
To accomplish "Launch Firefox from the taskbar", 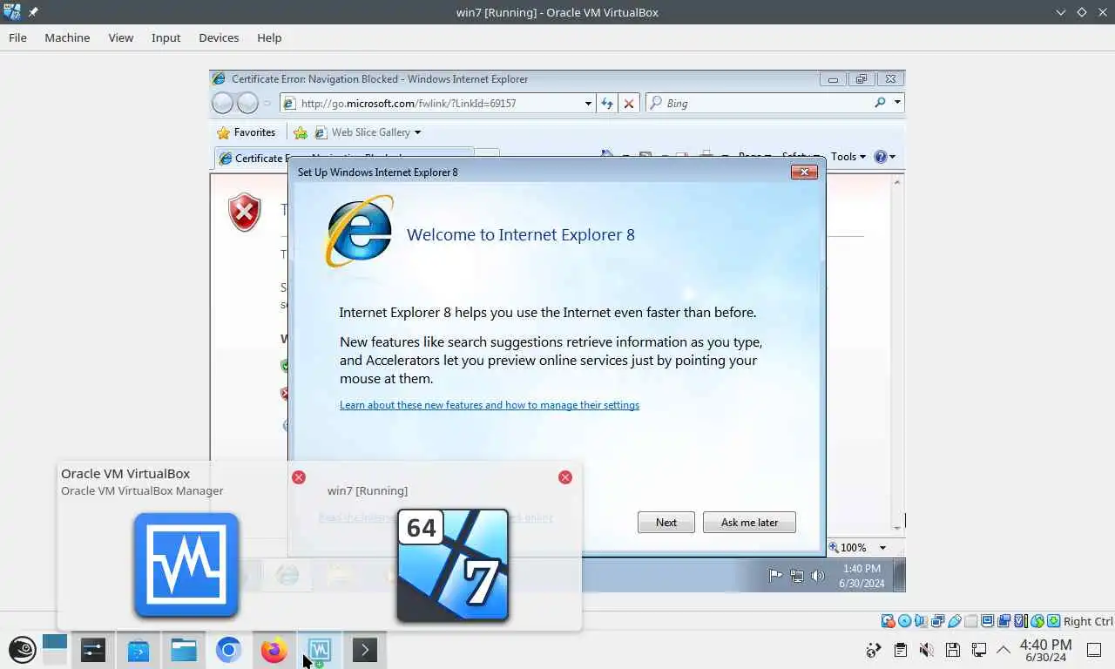I will click(274, 650).
